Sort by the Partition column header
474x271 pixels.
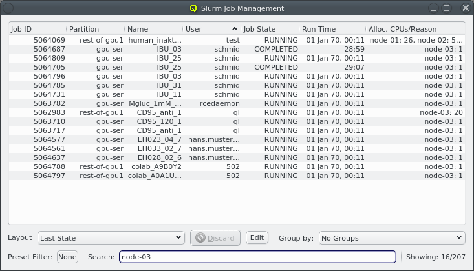click(95, 29)
